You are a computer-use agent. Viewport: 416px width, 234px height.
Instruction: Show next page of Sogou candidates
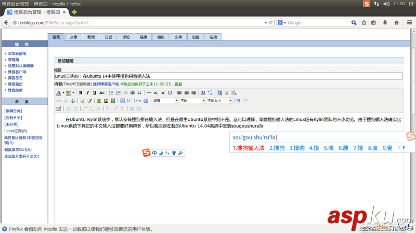[x=404, y=147]
